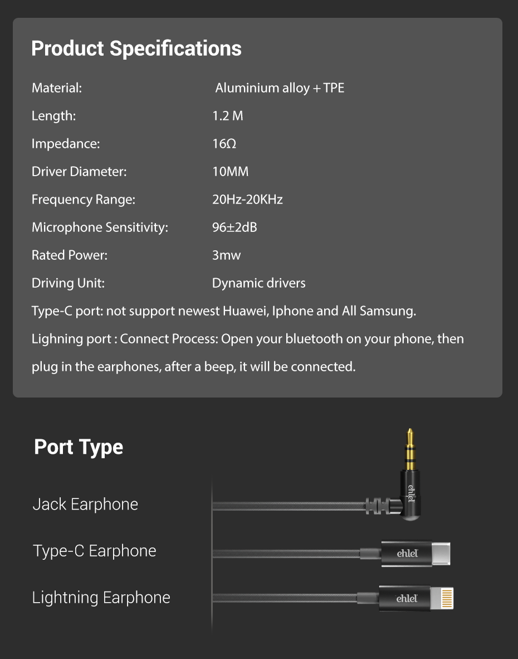Viewport: 518px width, 659px height.
Task: Click the Port Type heading
Action: [x=79, y=447]
